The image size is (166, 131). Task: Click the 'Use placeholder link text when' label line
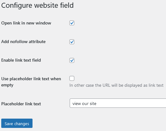coord(31,79)
